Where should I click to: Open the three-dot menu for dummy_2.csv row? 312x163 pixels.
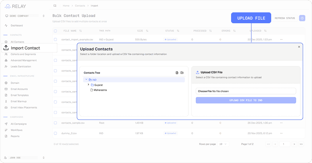coord(281,133)
